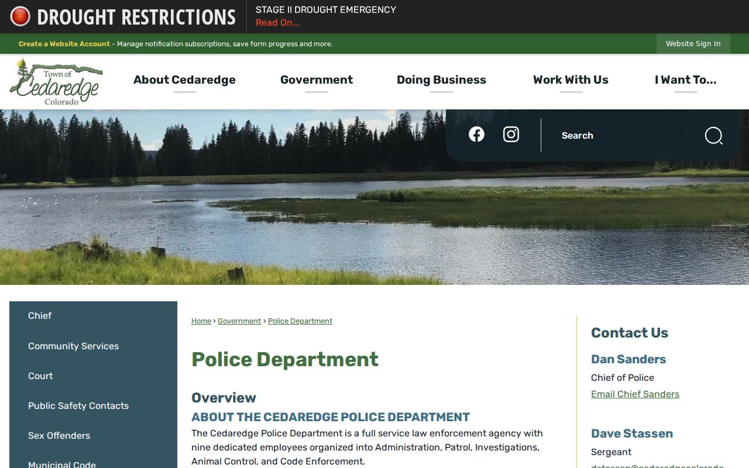Click the STAGE II DROUGHT EMERGENCY text
Screen dimensions: 749x468
pyautogui.click(x=326, y=10)
